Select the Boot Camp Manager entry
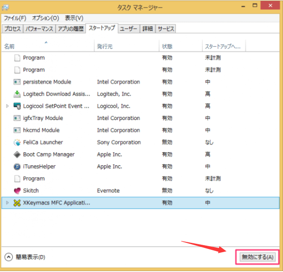The image size is (283, 272). click(49, 154)
